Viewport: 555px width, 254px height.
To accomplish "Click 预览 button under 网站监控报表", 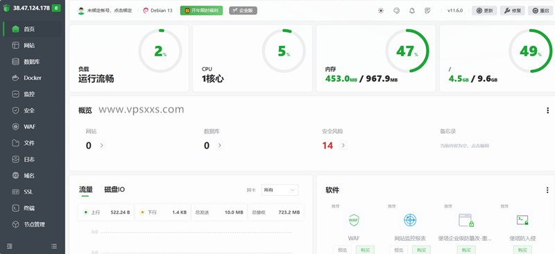I will 398,250.
